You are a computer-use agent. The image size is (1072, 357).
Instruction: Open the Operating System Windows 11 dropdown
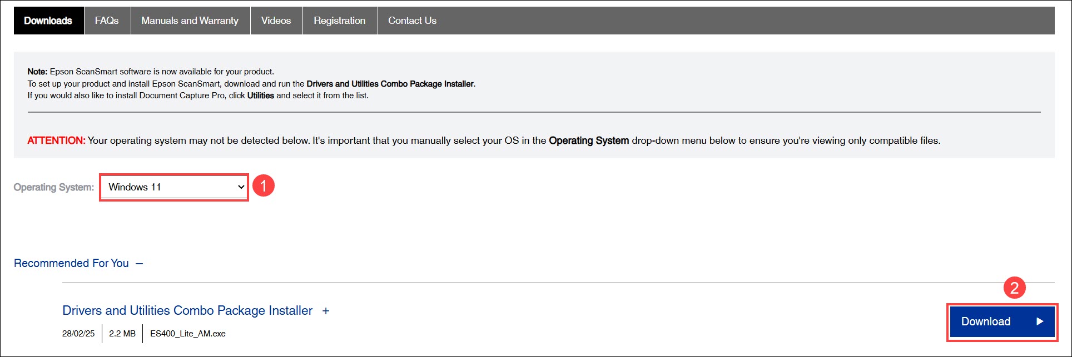point(174,187)
